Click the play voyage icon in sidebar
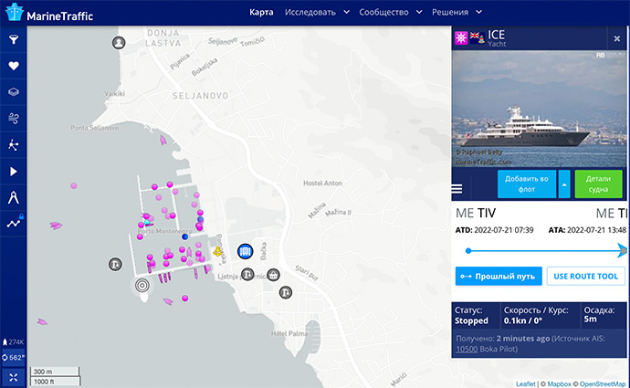Screen dimensions: 630x388 pos(13,171)
